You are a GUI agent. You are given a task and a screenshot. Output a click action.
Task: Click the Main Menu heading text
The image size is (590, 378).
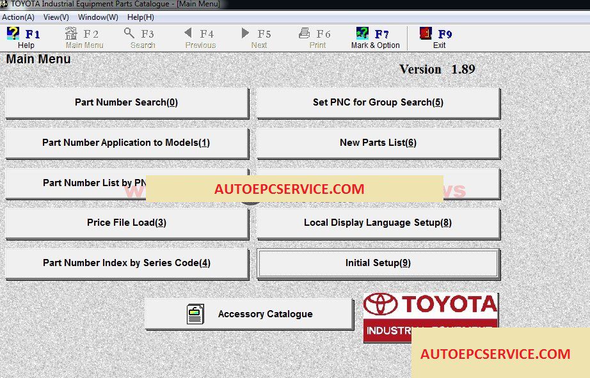[x=38, y=59]
